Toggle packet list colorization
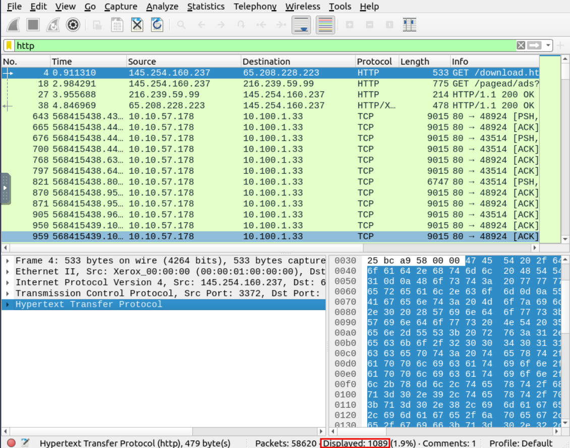The height and width of the screenshot is (448, 570). pyautogui.click(x=325, y=25)
